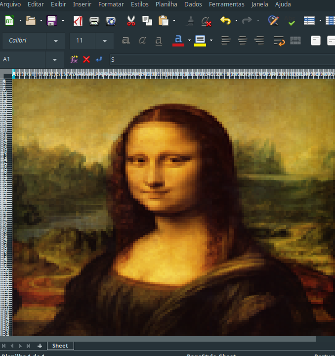Toggle Underline formatting
Image resolution: width=335 pixels, height=356 pixels.
coord(159,41)
